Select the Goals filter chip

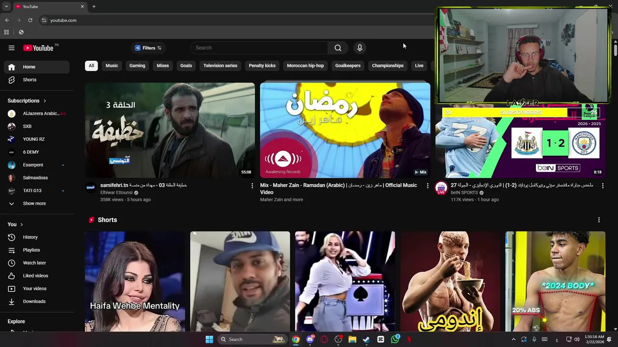(x=186, y=66)
